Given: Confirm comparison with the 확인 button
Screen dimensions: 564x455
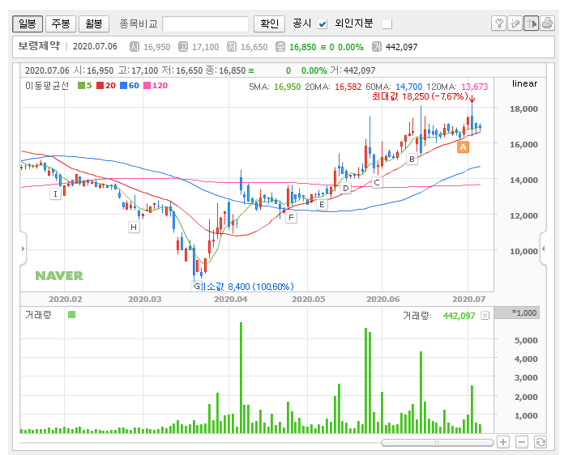Looking at the screenshot, I should click(x=269, y=23).
